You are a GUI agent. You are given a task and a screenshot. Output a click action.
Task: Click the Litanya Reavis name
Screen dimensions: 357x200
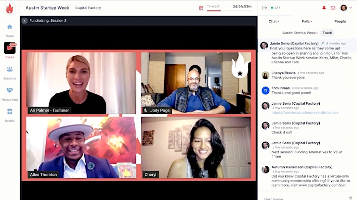tap(283, 73)
